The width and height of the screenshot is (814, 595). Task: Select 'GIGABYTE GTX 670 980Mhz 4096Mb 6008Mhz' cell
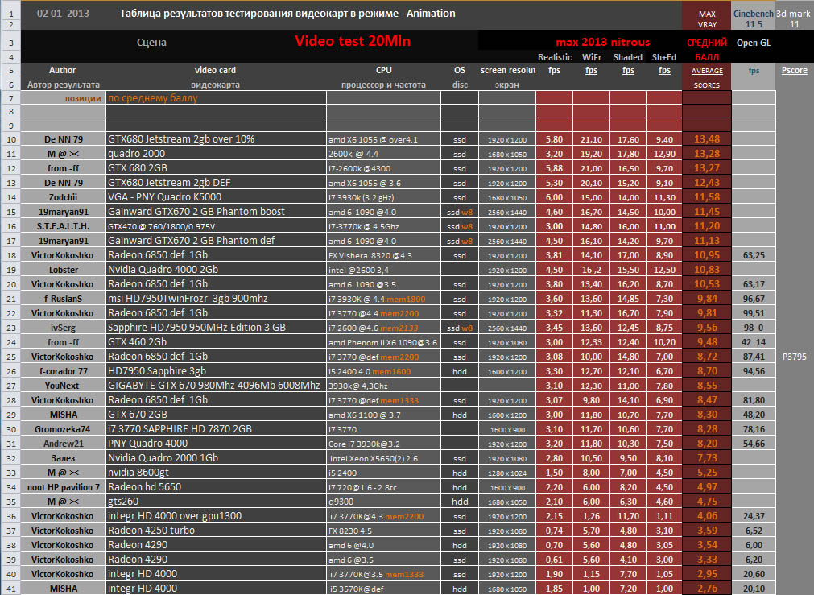216,386
